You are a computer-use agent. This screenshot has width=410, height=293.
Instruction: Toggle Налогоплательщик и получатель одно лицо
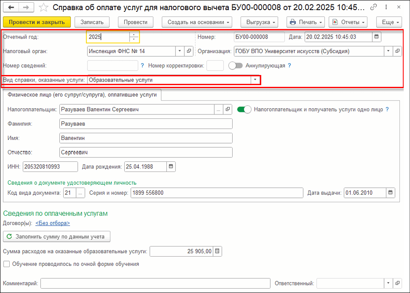pos(244,109)
